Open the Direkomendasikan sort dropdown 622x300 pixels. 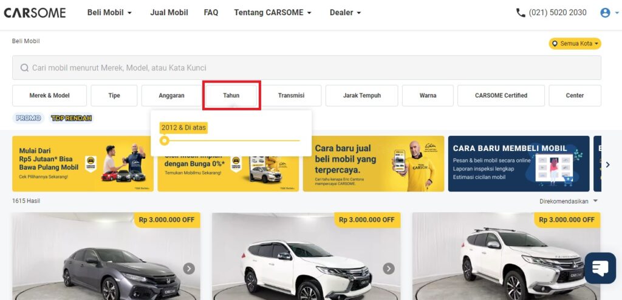click(569, 201)
